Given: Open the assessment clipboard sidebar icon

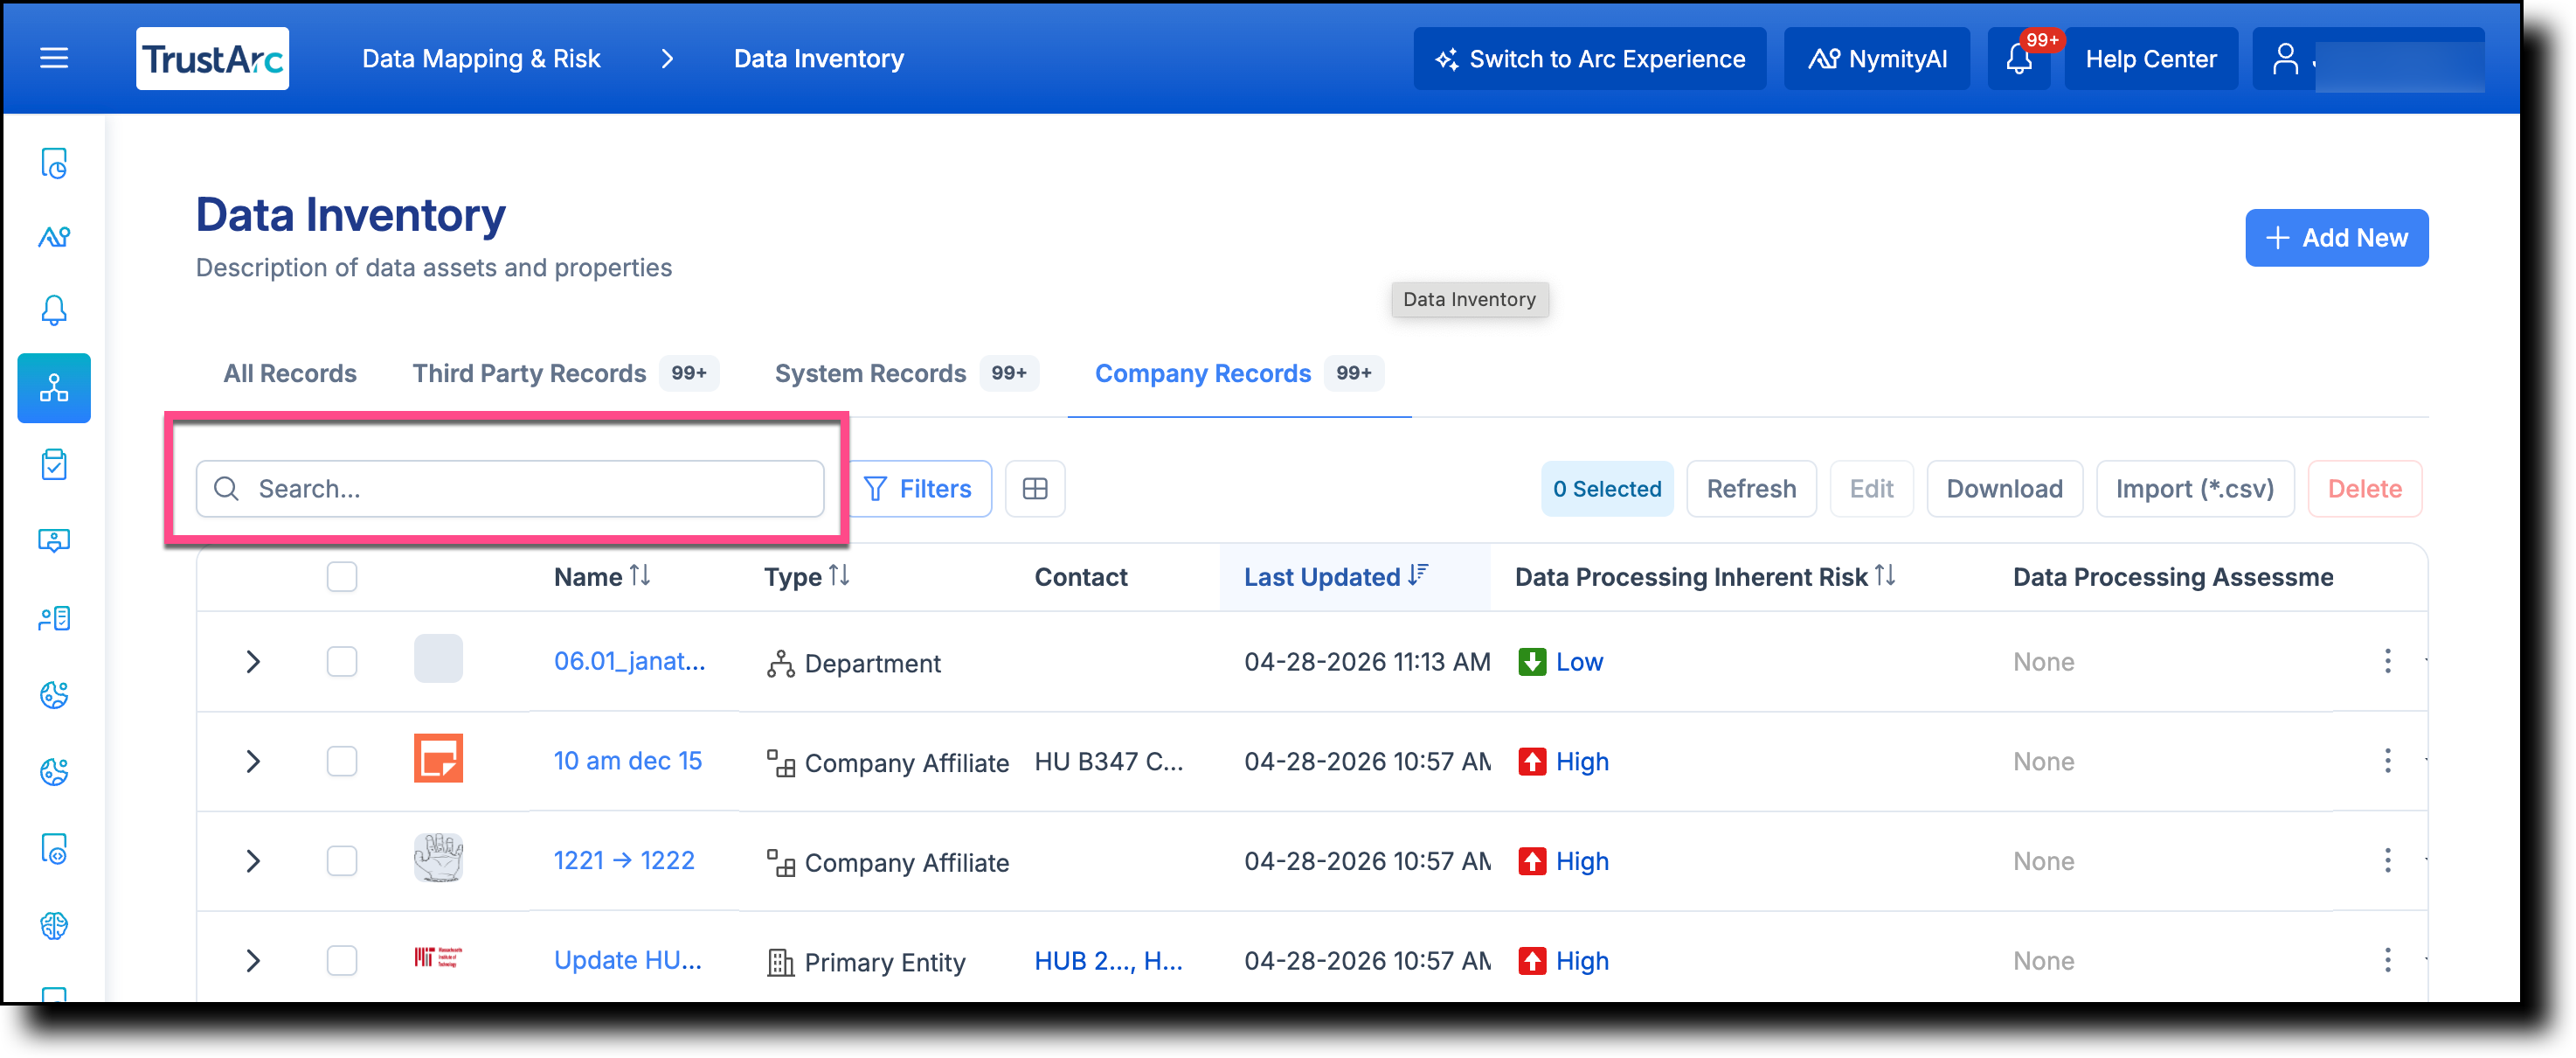Looking at the screenshot, I should tap(54, 464).
